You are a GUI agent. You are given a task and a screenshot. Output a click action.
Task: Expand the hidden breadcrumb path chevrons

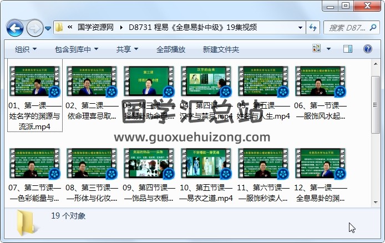(x=70, y=27)
